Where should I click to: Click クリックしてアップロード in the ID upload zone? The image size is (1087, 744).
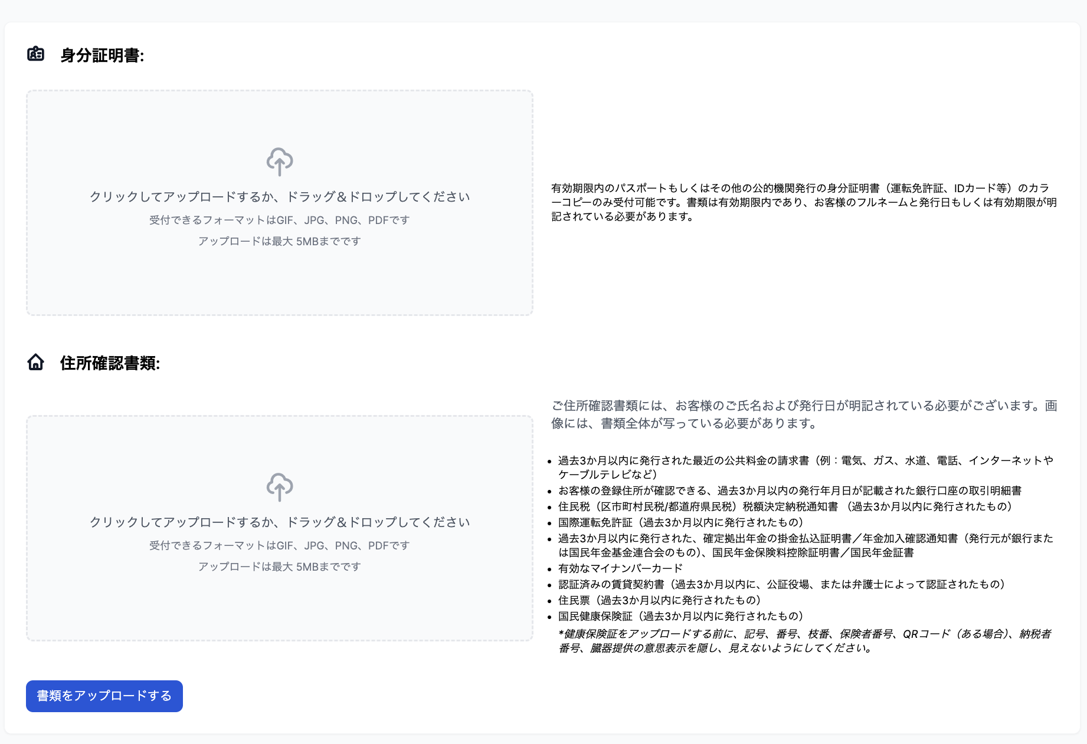[x=279, y=196]
